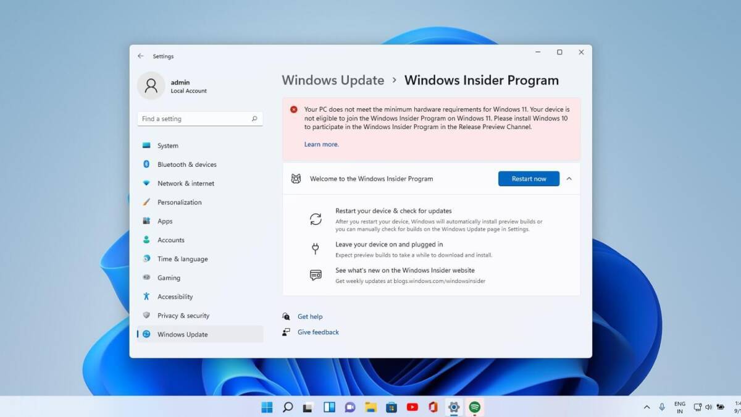Open Personalization settings

pos(200,202)
